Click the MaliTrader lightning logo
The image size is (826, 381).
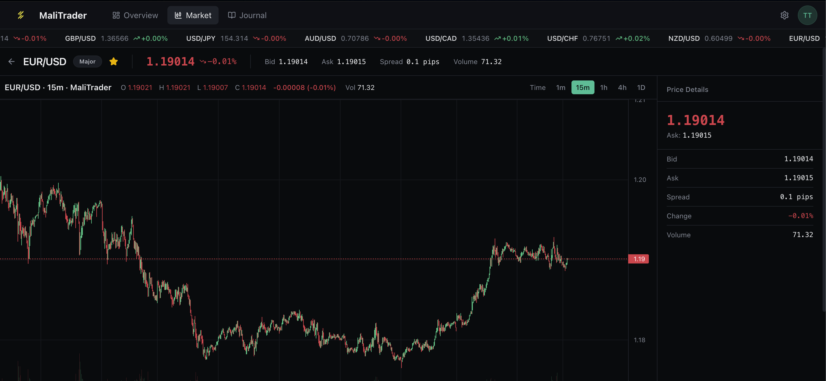point(20,15)
